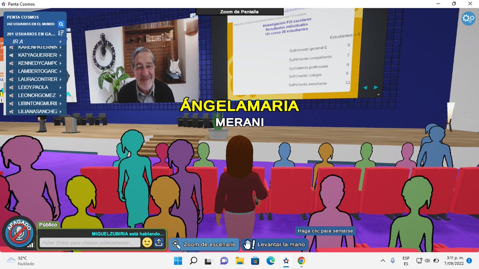
Task: Expand options for KATYAGUERRER user
Action: pyautogui.click(x=61, y=55)
